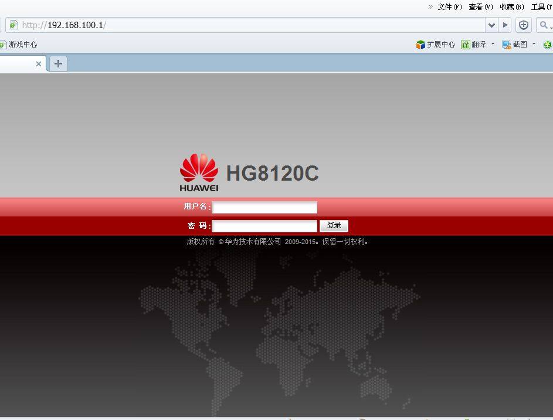This screenshot has height=420, width=553.
Task: Click the green globe toolbar icon
Action: (548, 45)
